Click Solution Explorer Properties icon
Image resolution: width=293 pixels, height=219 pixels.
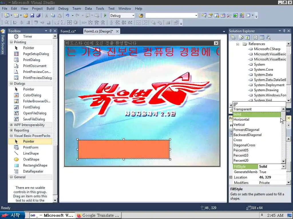tap(233, 37)
